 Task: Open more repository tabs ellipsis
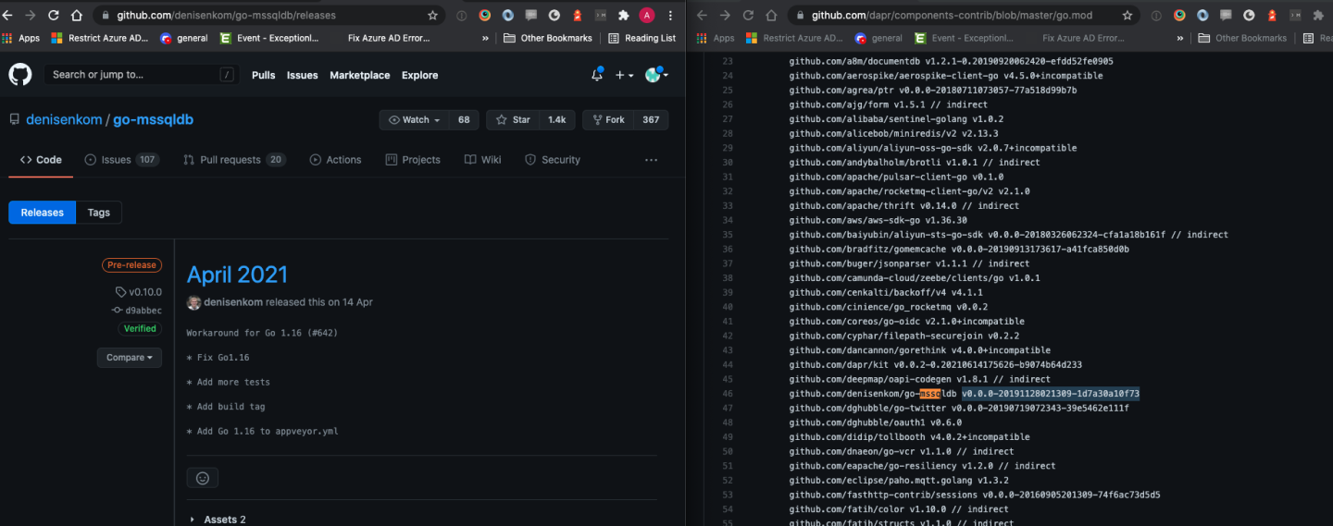651,160
